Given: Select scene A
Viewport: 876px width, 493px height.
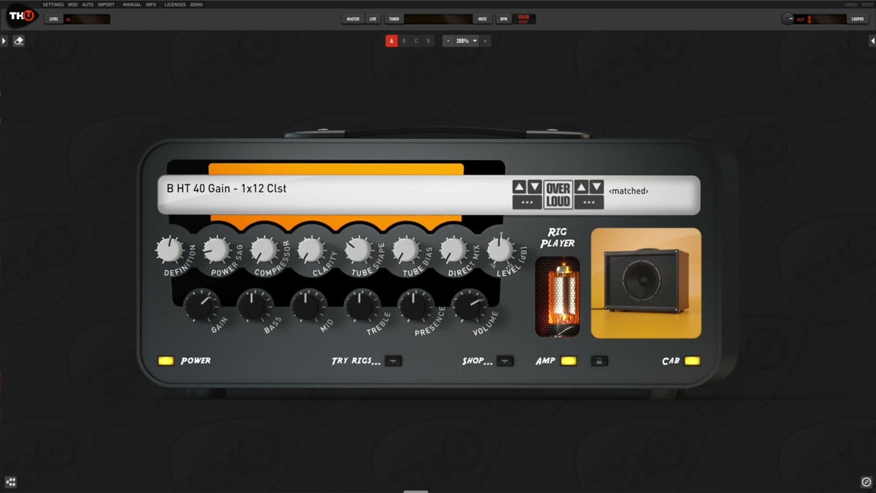Looking at the screenshot, I should point(391,41).
